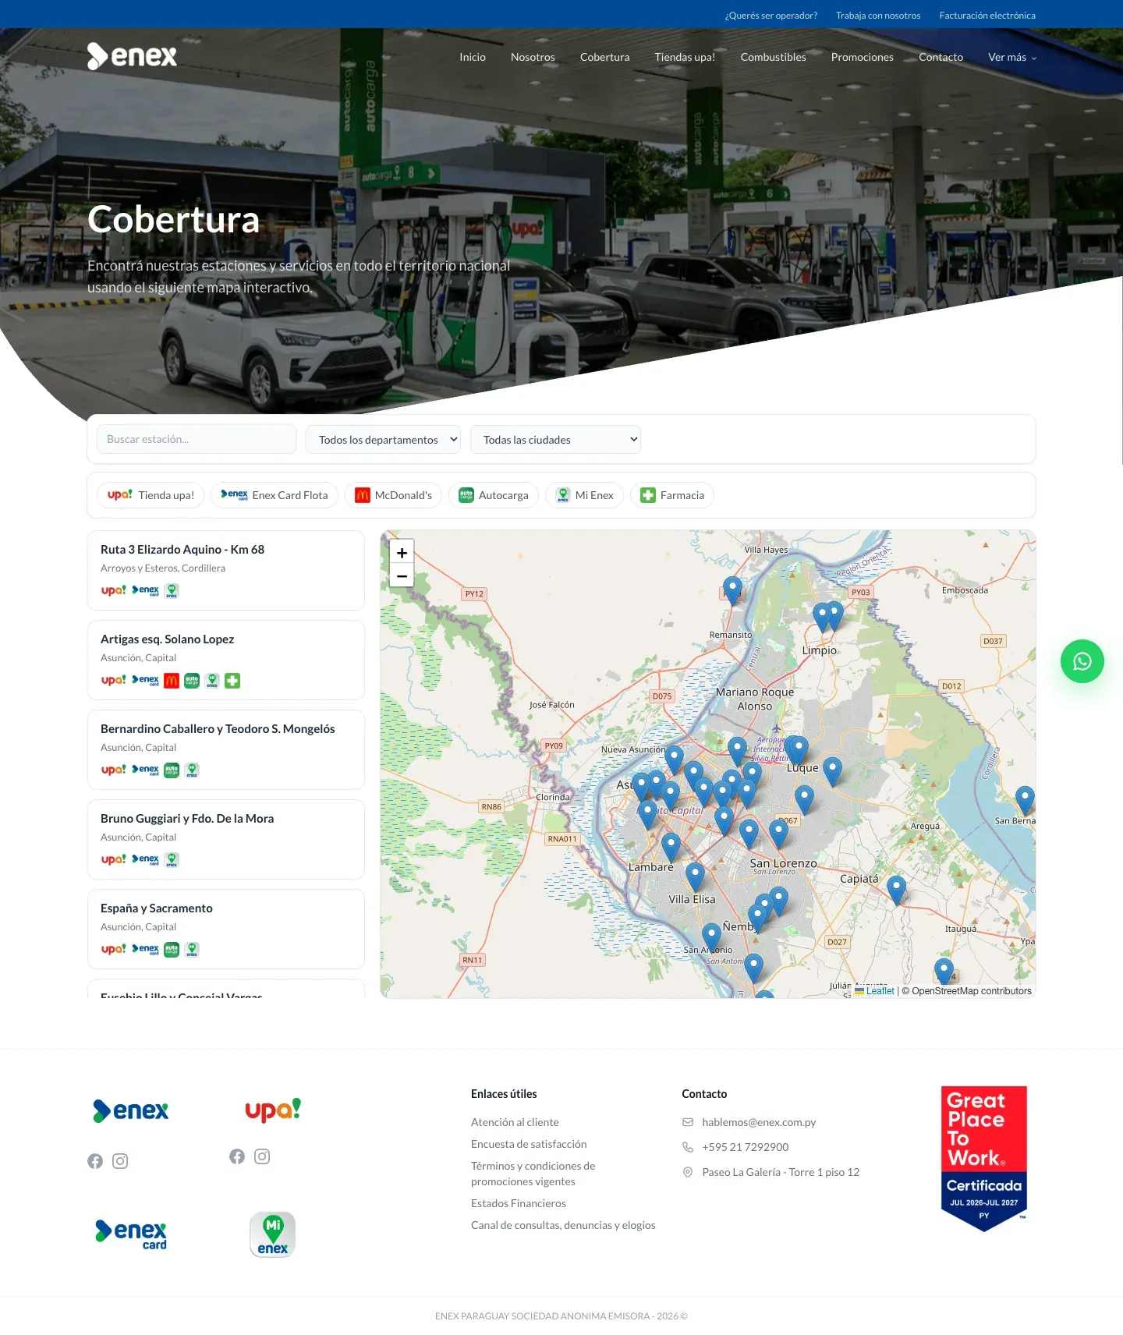Screen dimensions: 1123x1335
Task: Open Nosotros navigation item
Action: point(533,57)
